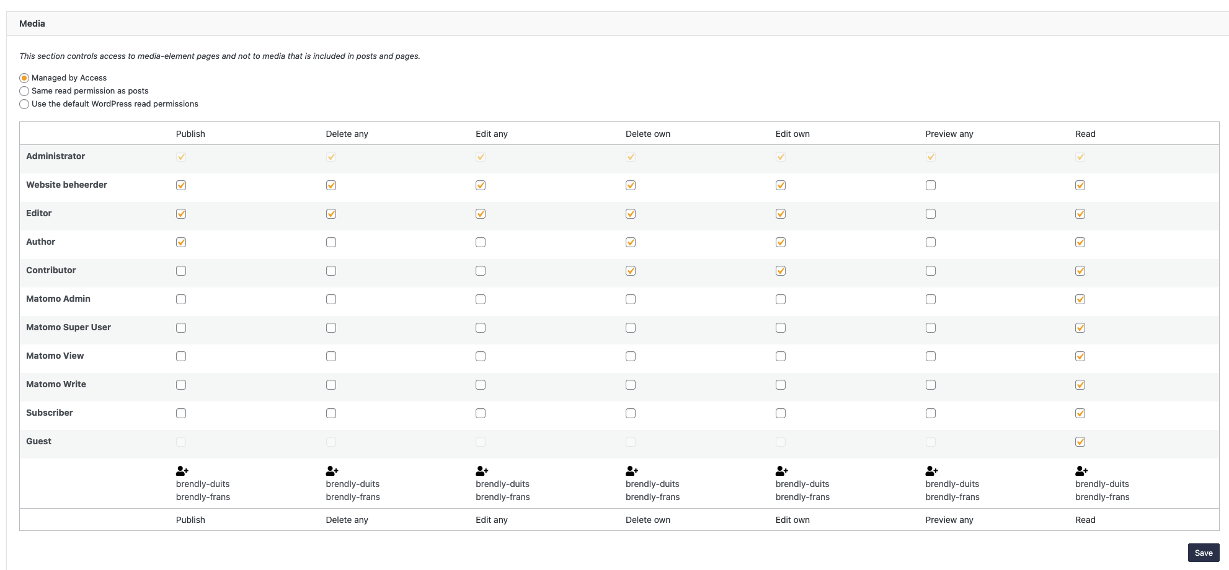Enable Preview any for Editor role

click(931, 214)
